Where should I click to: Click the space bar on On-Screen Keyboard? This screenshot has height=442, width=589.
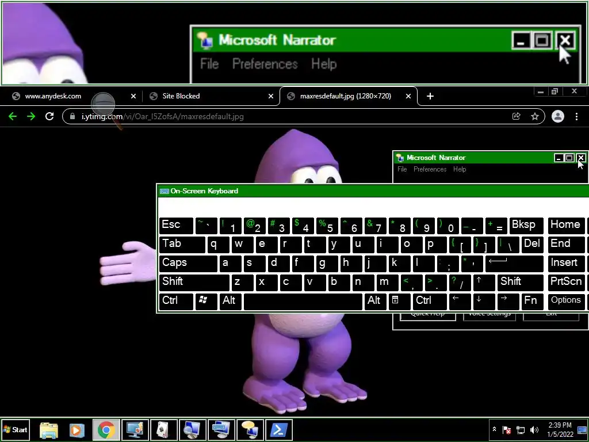point(303,302)
